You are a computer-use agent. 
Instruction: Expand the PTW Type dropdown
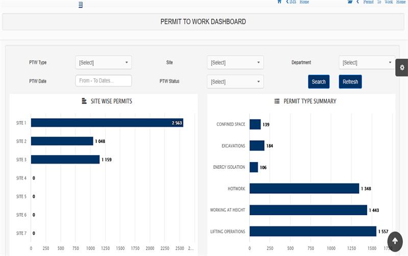click(104, 62)
